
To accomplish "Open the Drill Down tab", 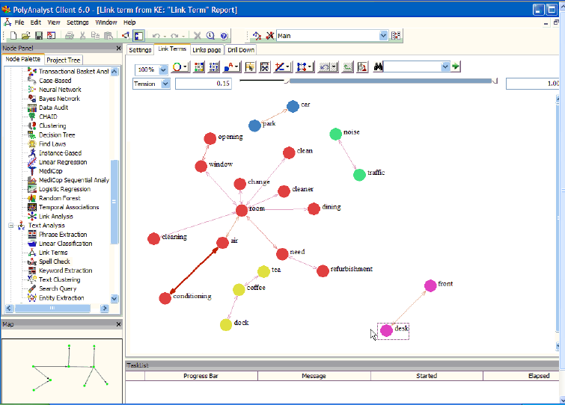I will click(241, 50).
